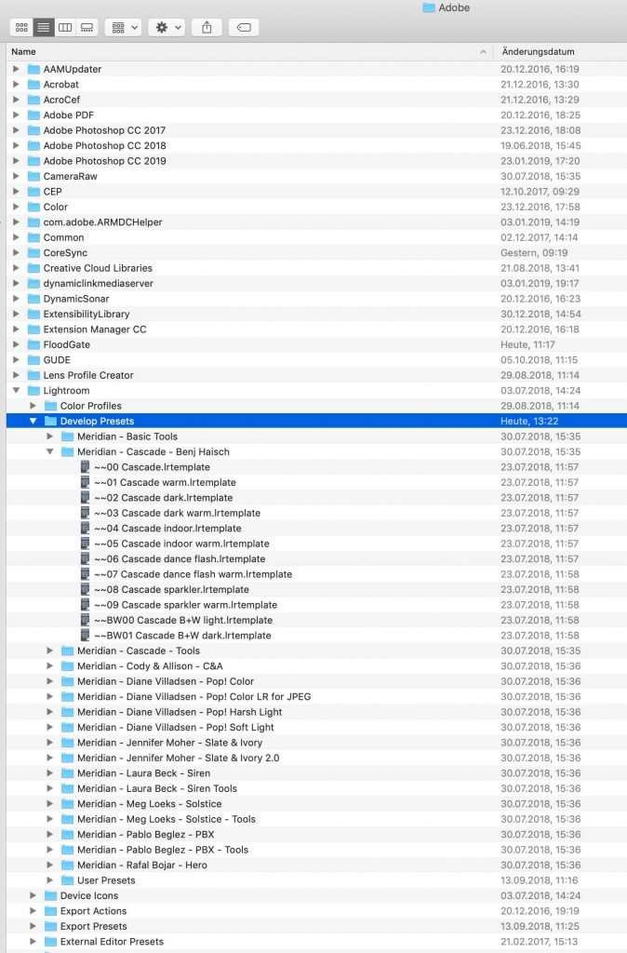This screenshot has height=953, width=627.
Task: Select the com.adobe.ARMDCHelper folder row
Action: click(316, 222)
